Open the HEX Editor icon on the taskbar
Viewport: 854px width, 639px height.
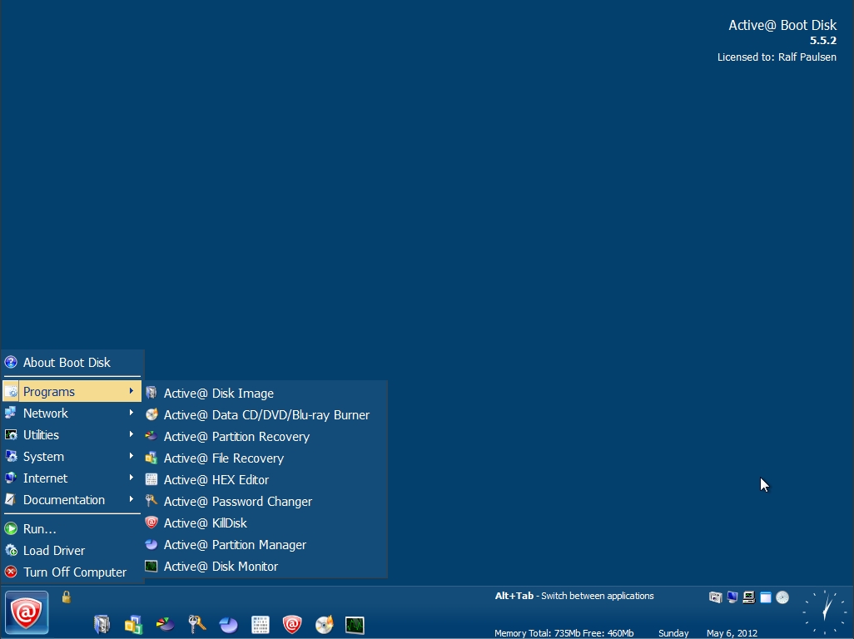click(260, 624)
